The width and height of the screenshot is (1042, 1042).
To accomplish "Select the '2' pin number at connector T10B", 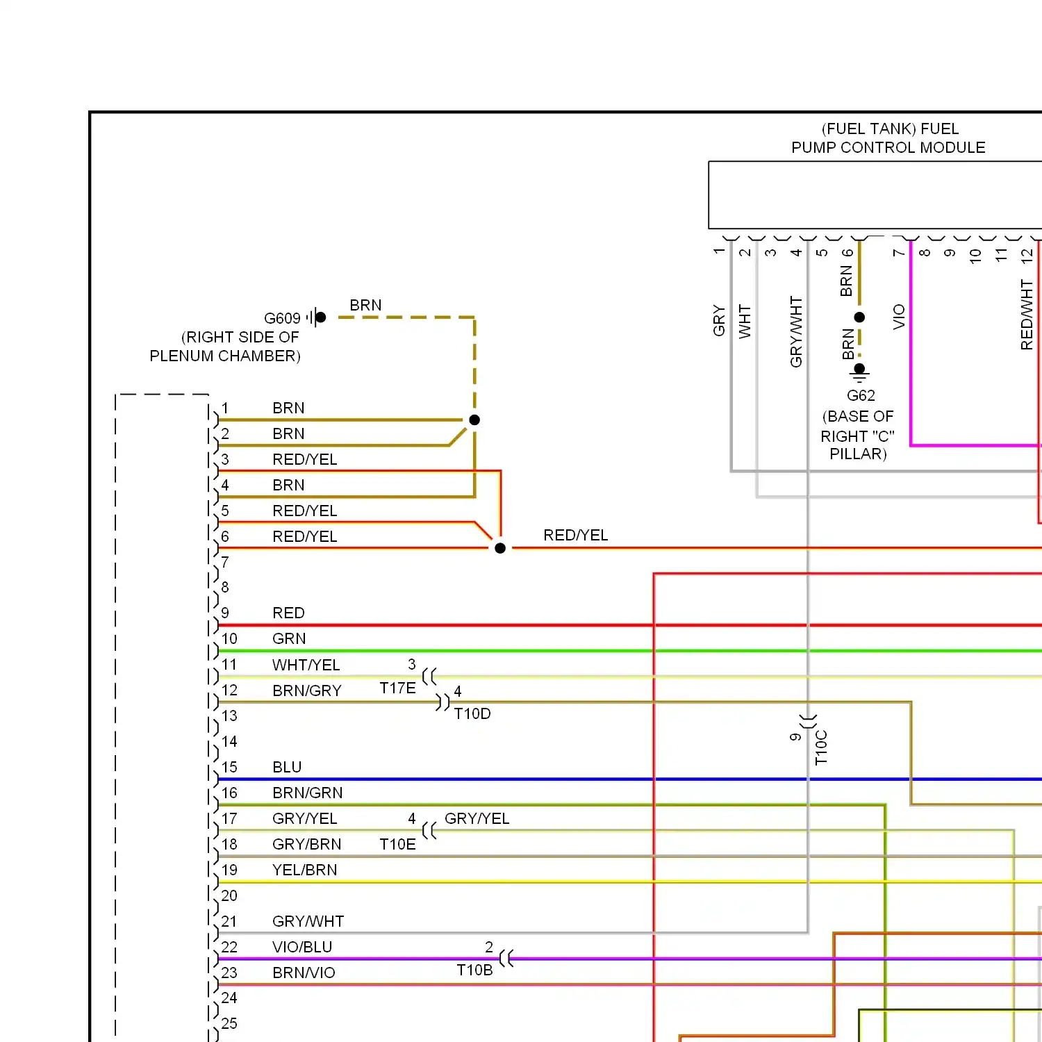I will tap(489, 947).
